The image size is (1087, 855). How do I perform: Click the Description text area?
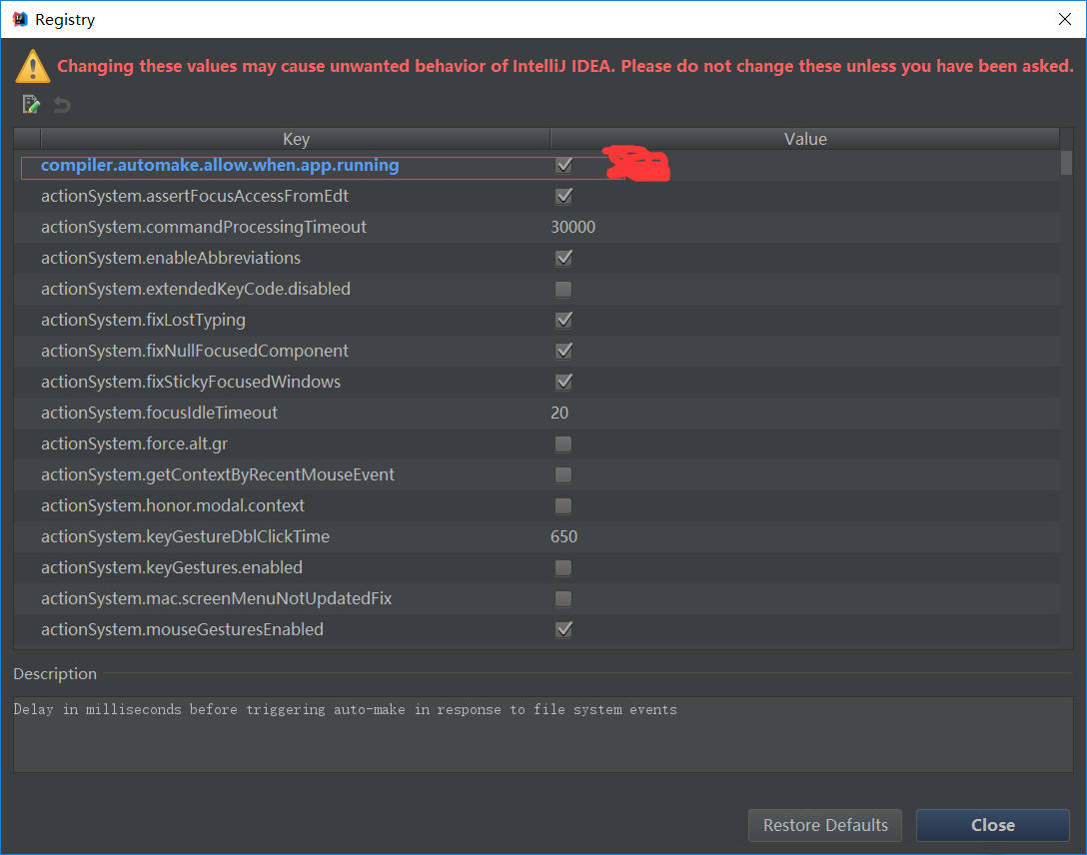click(543, 734)
